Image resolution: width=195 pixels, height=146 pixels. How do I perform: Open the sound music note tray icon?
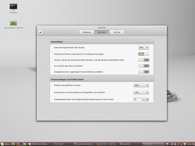(181, 144)
